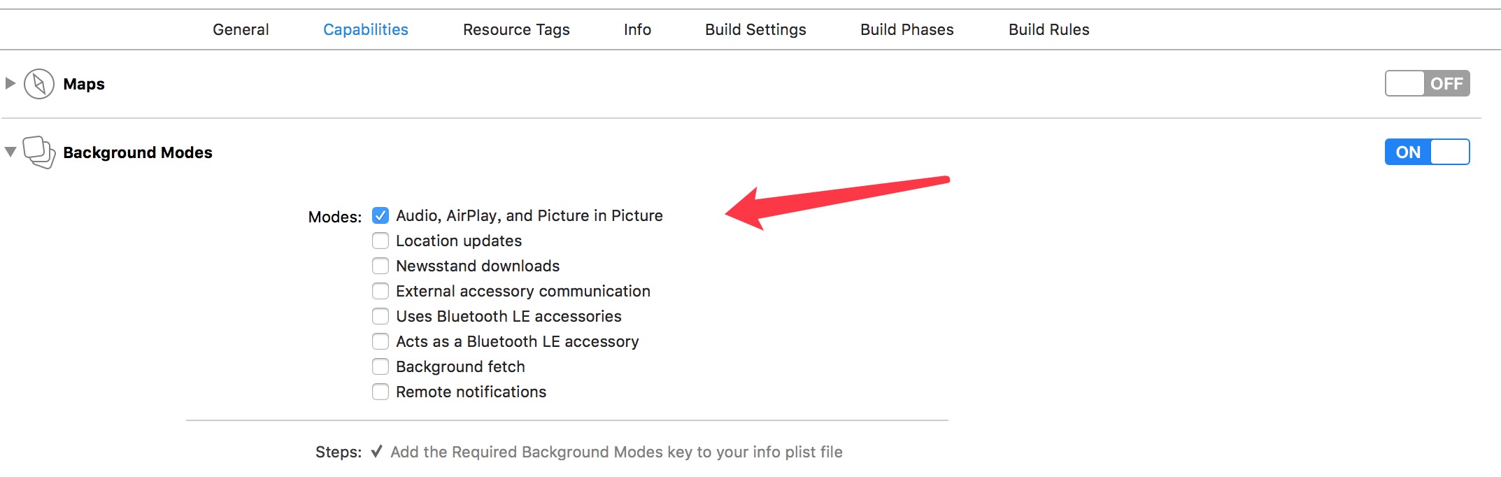Open the Build Phases tab
This screenshot has height=477, width=1501.
907,29
